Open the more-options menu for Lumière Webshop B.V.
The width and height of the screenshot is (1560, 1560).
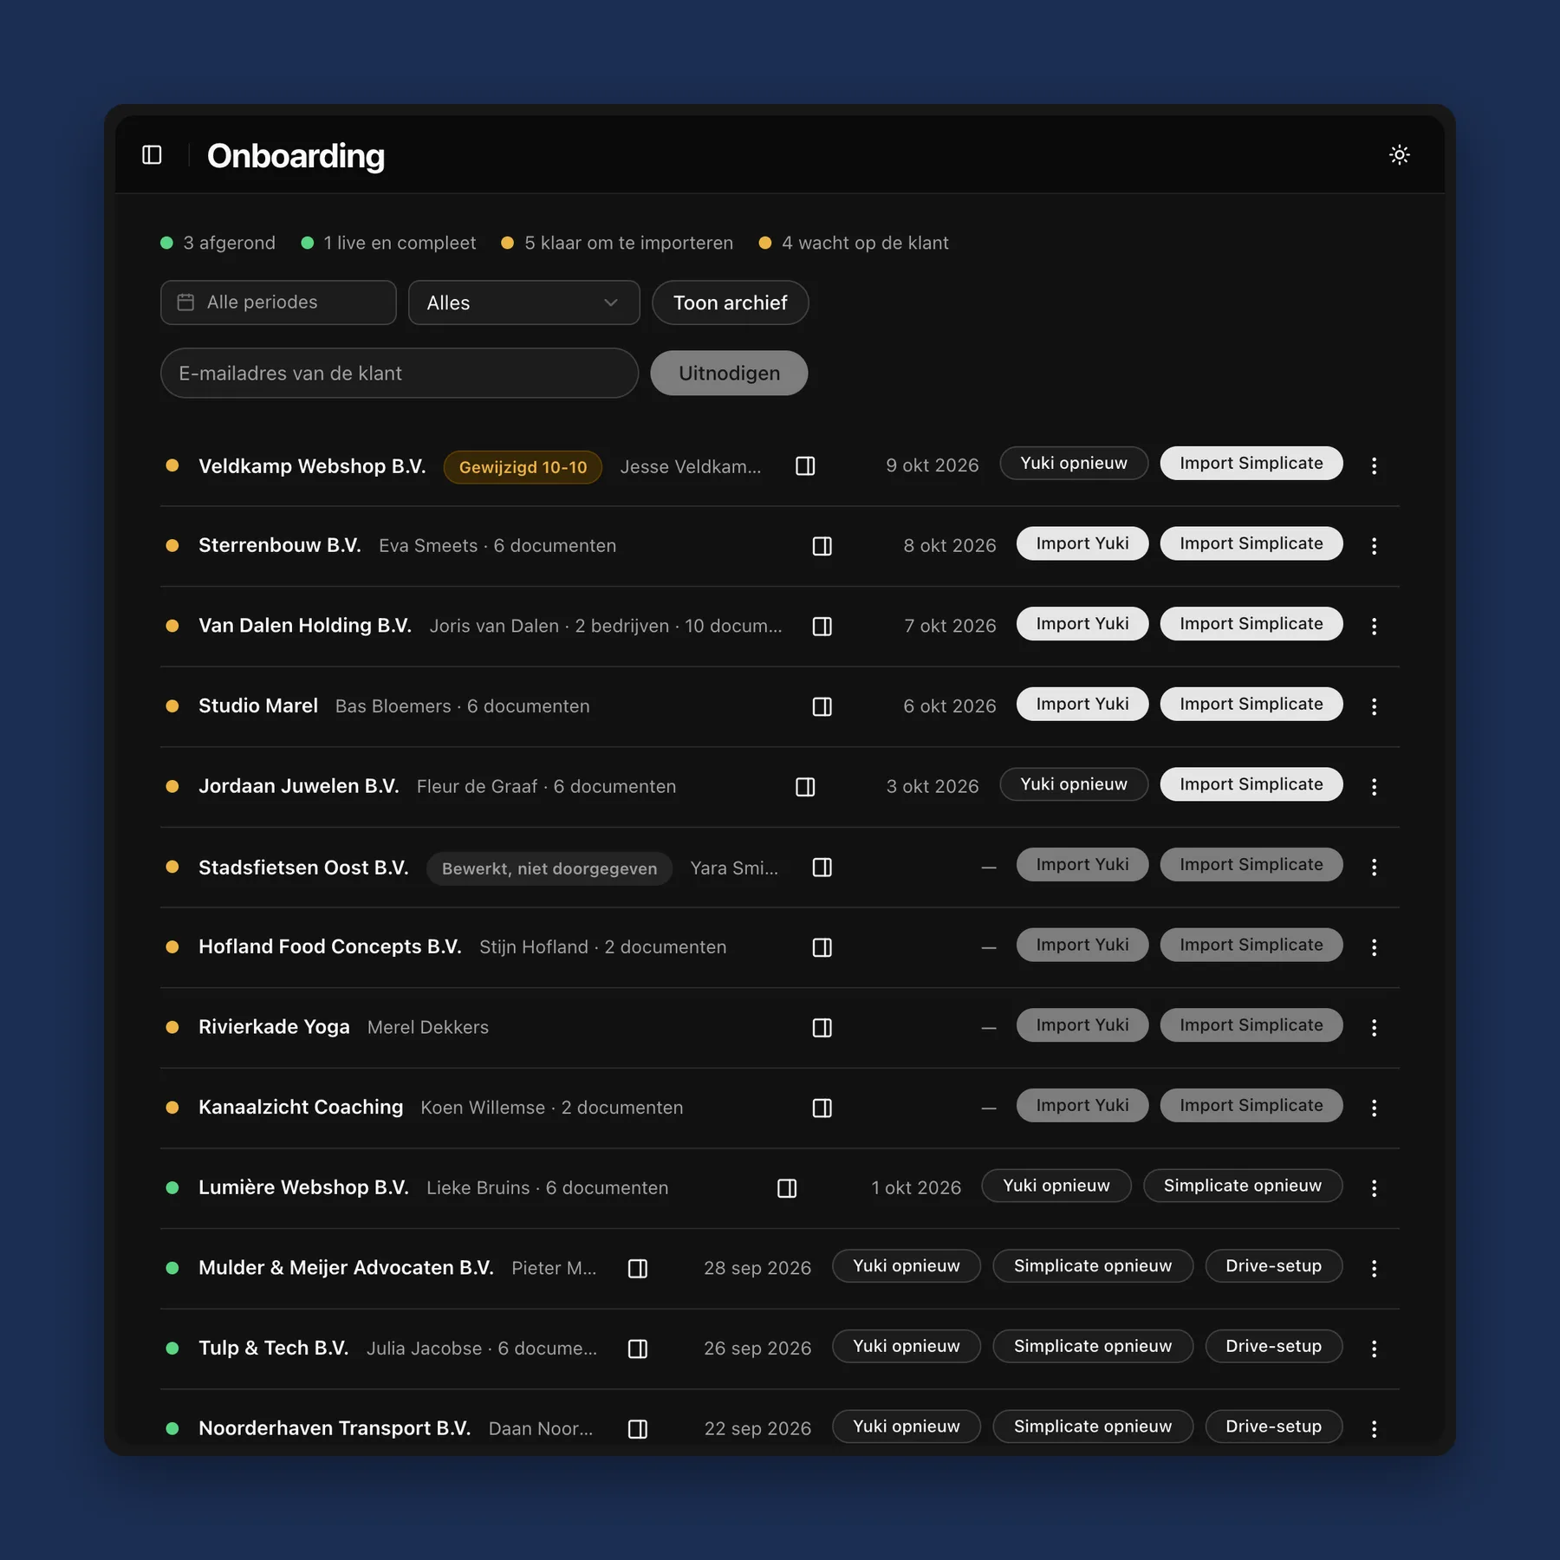tap(1374, 1188)
